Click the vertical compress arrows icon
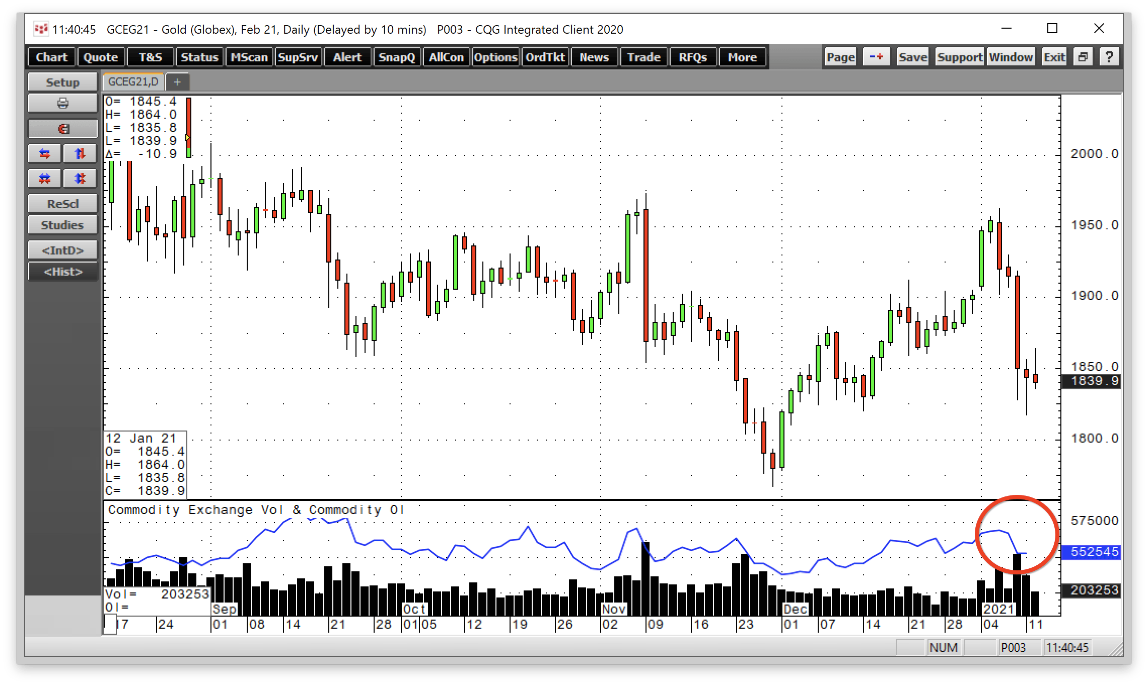1148x685 pixels. (x=80, y=179)
